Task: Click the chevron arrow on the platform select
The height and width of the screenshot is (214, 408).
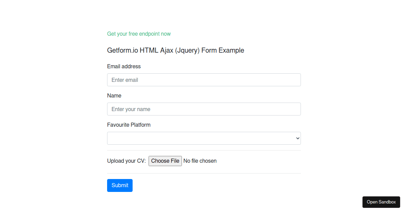Action: tap(298, 138)
